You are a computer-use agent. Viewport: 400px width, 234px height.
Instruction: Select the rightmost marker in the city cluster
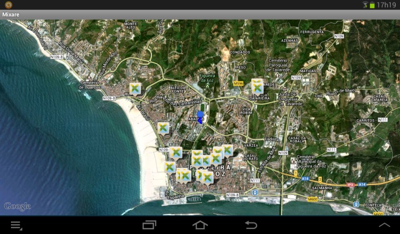227,150
